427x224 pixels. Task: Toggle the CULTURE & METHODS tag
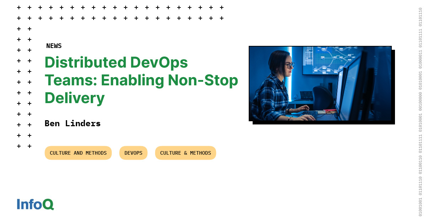(185, 153)
